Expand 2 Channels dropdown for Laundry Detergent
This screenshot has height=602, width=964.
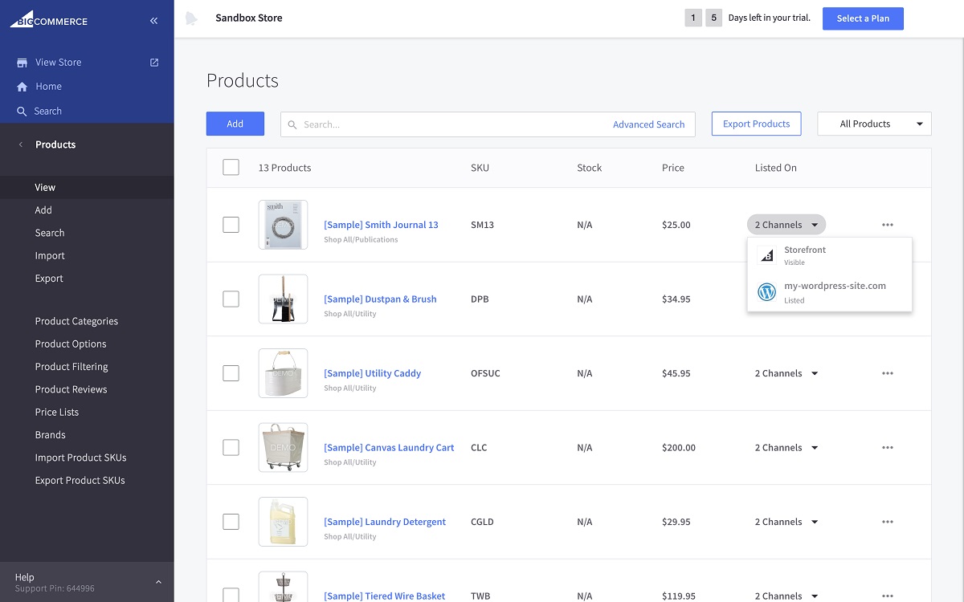pyautogui.click(x=786, y=522)
